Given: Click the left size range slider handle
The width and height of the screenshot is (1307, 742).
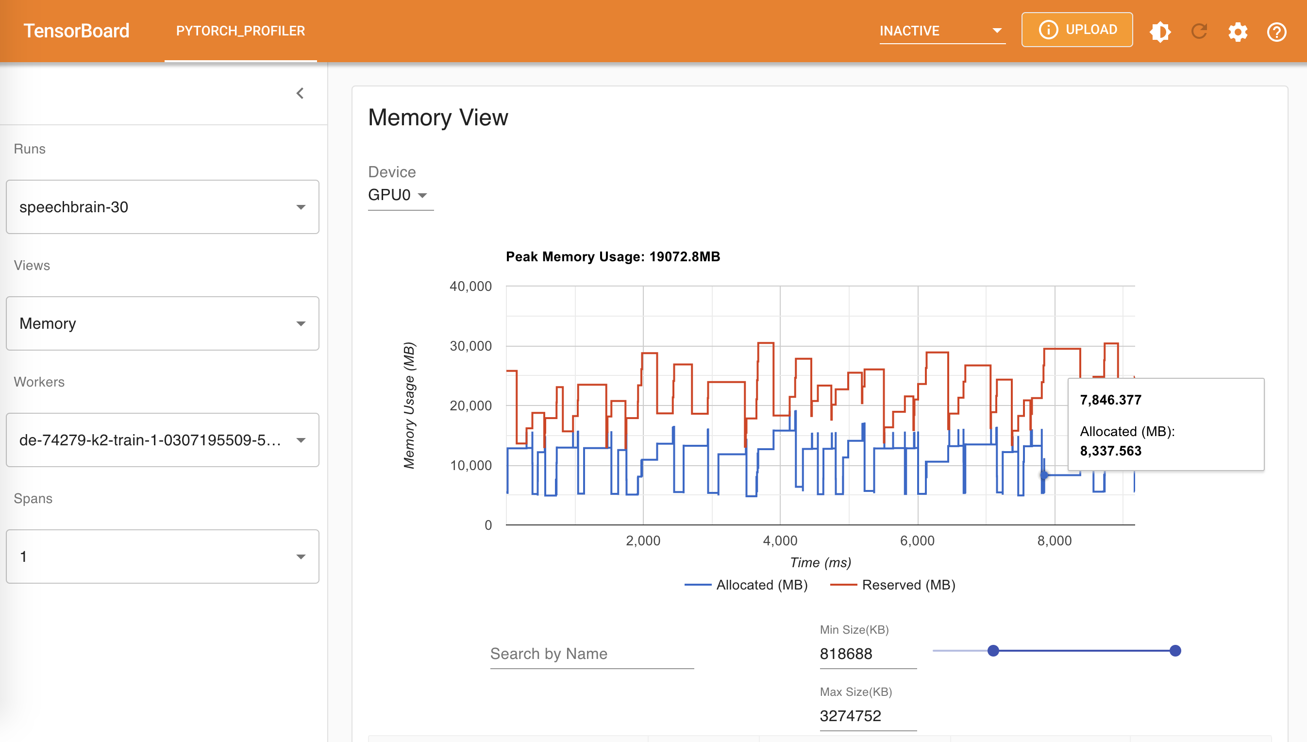Looking at the screenshot, I should click(x=993, y=651).
